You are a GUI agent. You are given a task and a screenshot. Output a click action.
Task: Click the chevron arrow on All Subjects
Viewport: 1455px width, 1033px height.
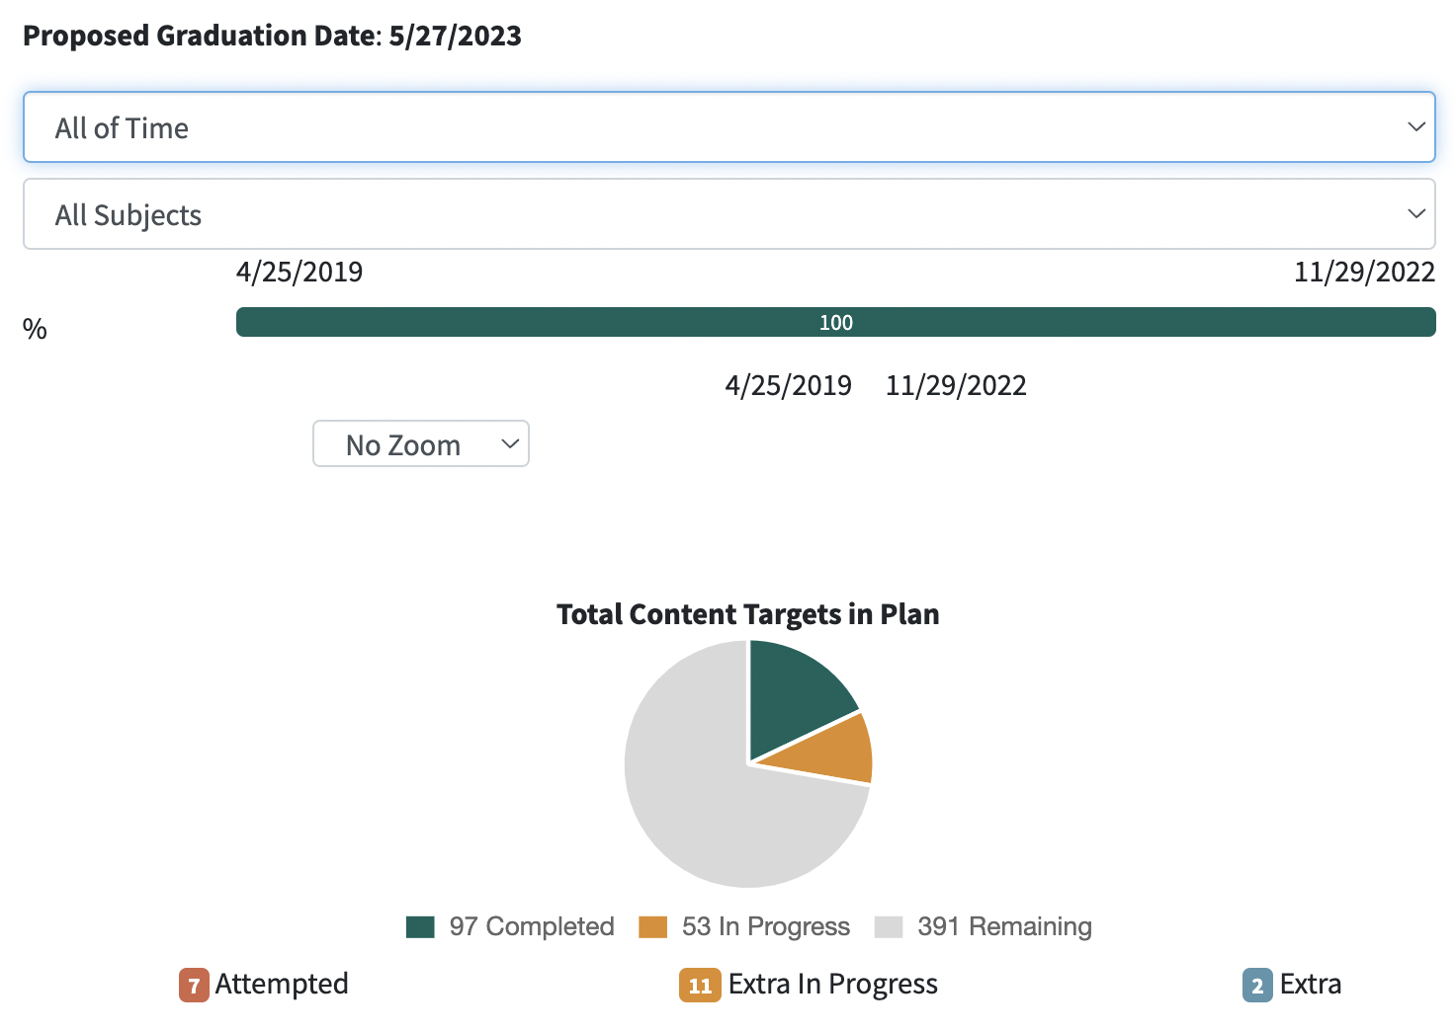click(x=1415, y=214)
